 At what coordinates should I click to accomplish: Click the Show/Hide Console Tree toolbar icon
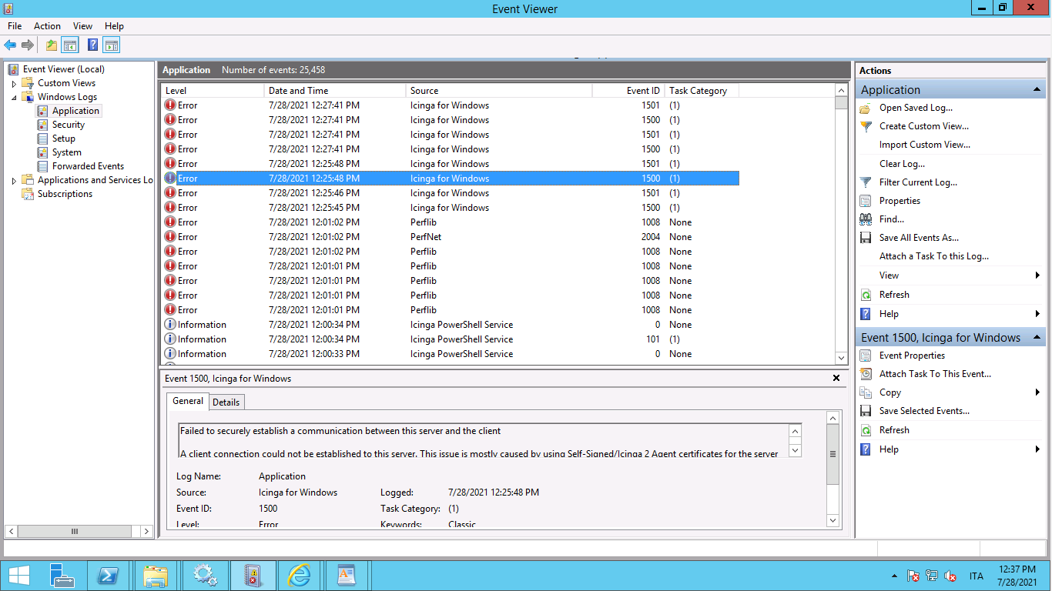(x=69, y=45)
